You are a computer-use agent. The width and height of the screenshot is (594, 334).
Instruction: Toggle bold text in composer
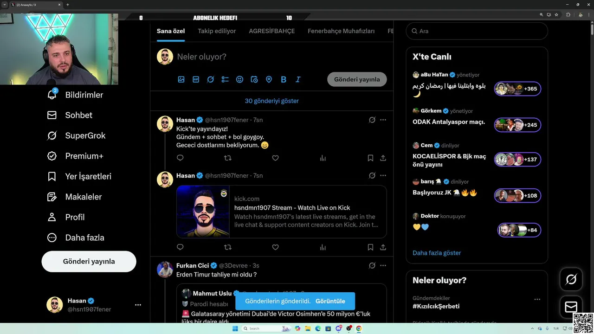tap(284, 79)
